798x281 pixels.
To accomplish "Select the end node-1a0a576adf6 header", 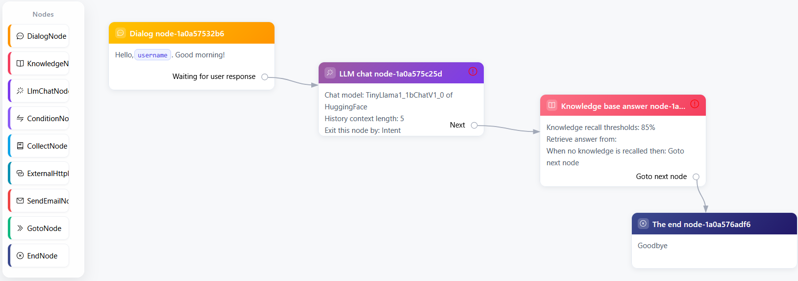I will (714, 224).
